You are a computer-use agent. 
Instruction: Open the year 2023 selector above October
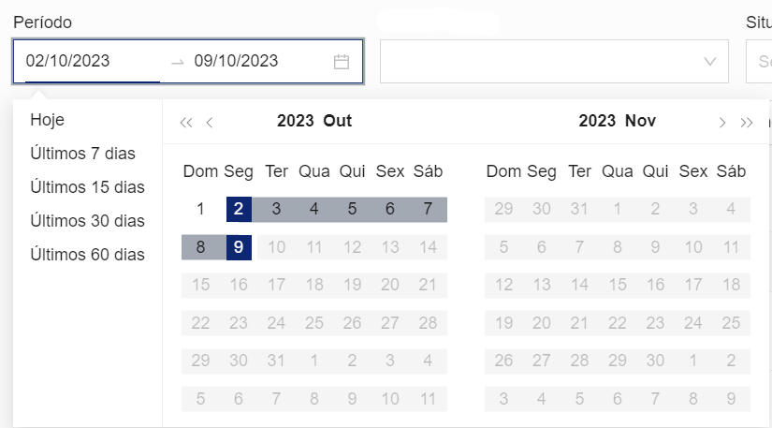[295, 121]
